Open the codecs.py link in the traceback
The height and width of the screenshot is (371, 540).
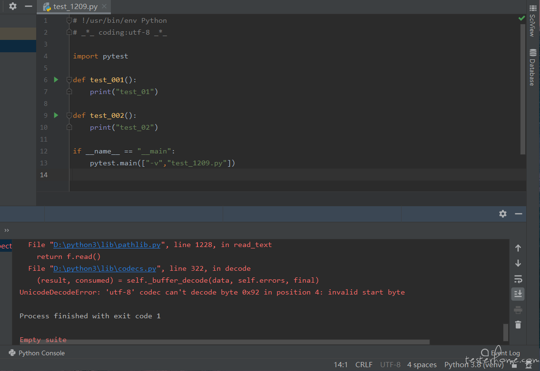[105, 268]
